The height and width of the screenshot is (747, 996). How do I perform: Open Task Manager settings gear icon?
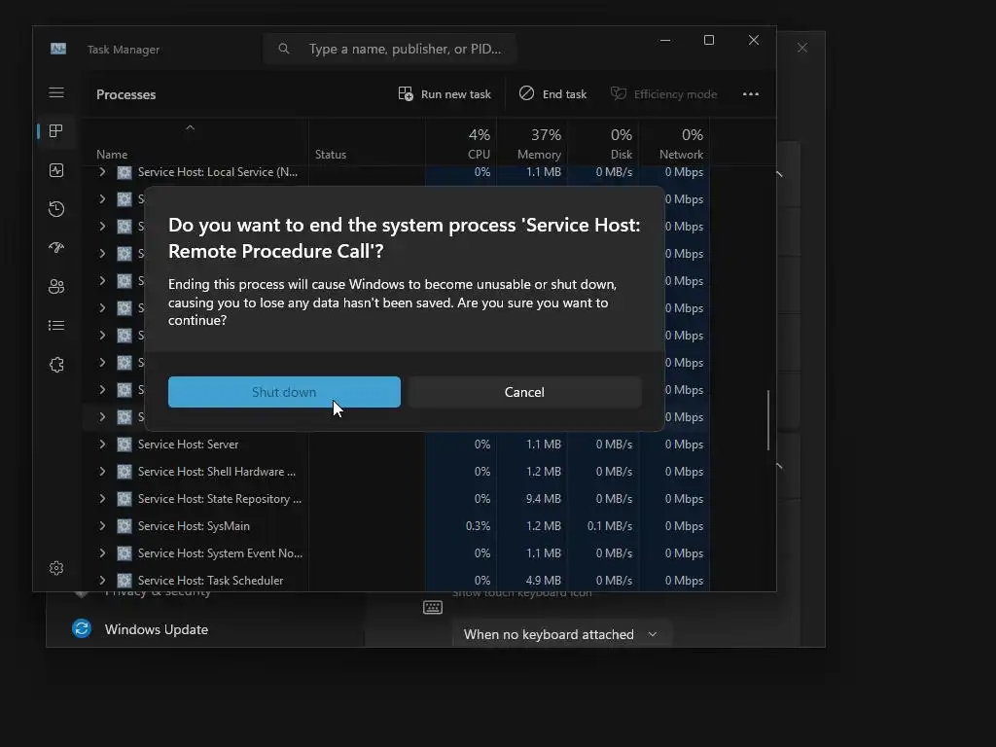coord(56,568)
